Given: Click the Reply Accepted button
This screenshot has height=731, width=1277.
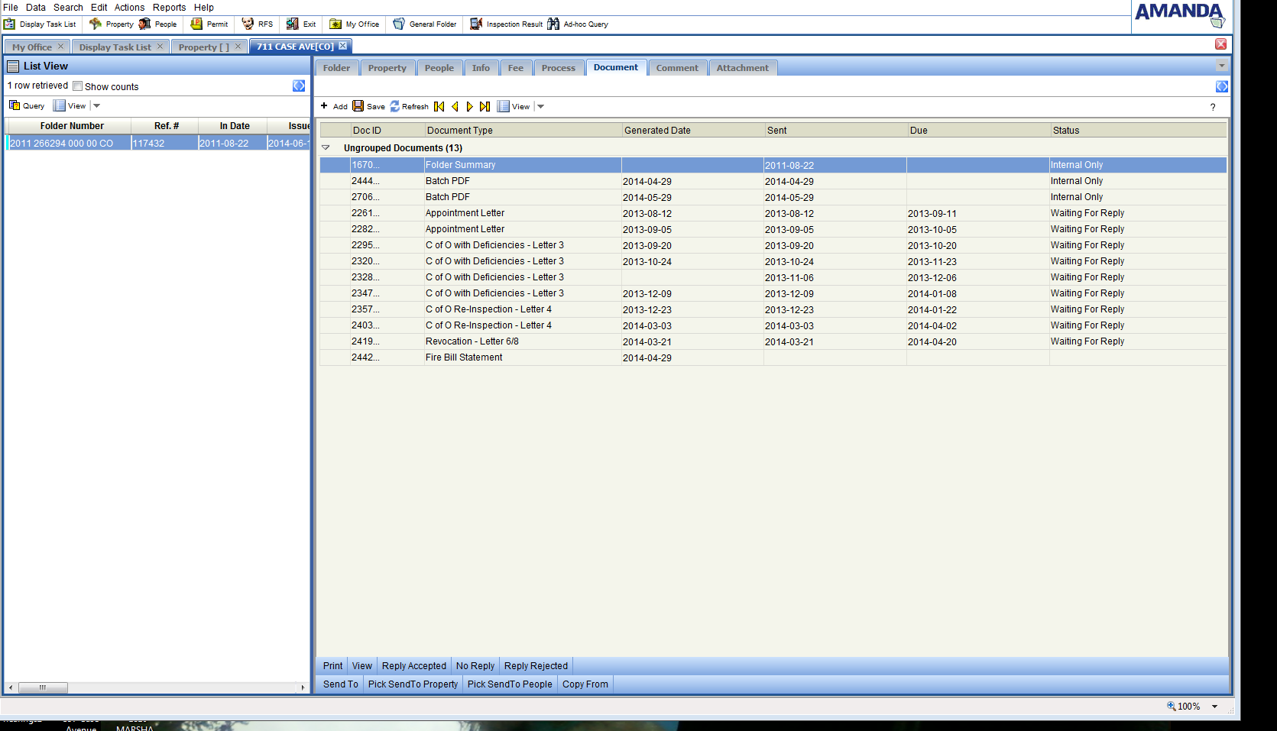Looking at the screenshot, I should [413, 666].
